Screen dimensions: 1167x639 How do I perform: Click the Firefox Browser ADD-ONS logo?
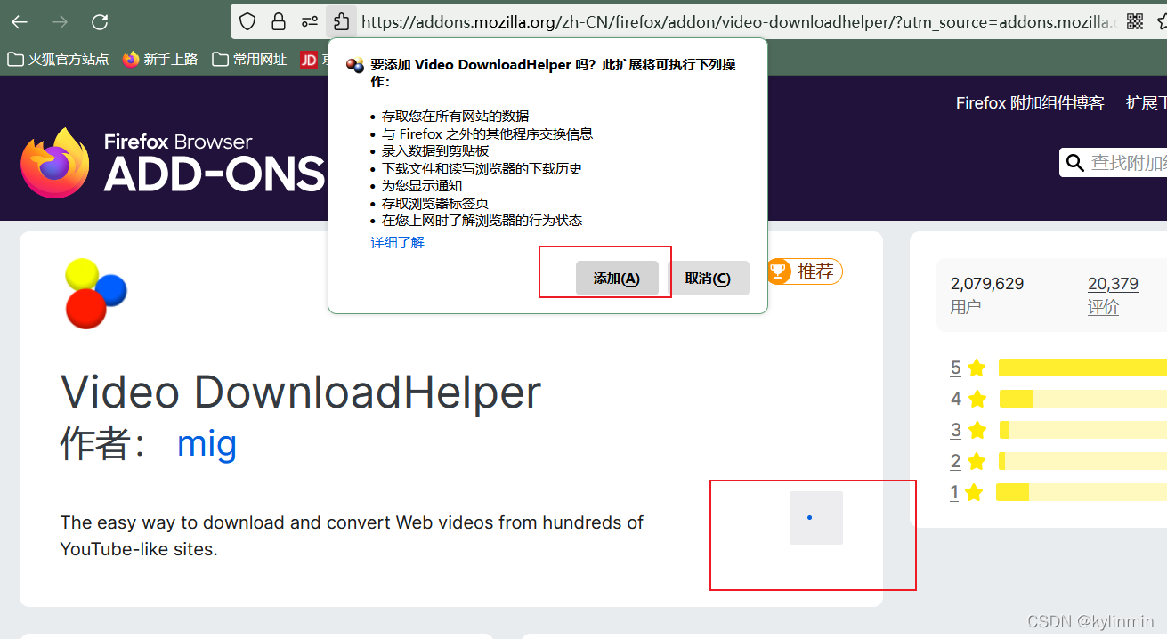[173, 163]
